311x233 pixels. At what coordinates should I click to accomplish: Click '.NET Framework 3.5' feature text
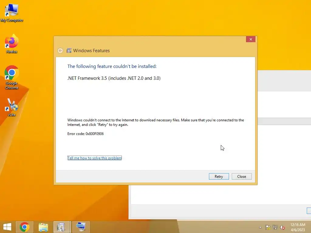(114, 78)
